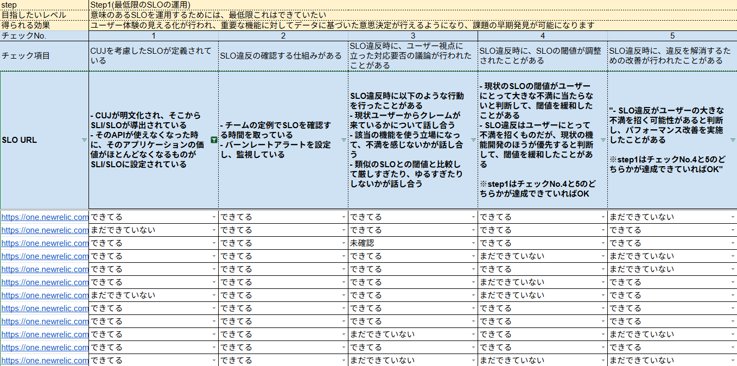Expand first row's check No.5 まだできていない dropdown
The height and width of the screenshot is (366, 737).
click(733, 217)
